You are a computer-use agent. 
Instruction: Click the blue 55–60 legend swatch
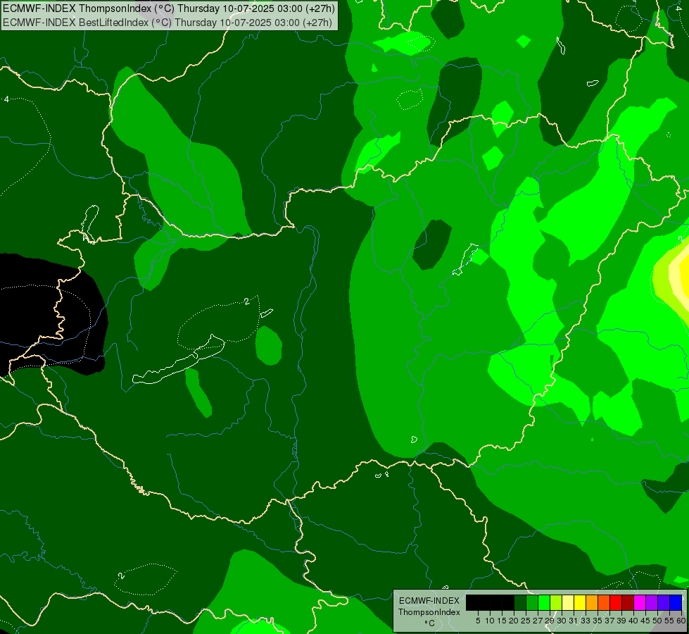pos(676,602)
